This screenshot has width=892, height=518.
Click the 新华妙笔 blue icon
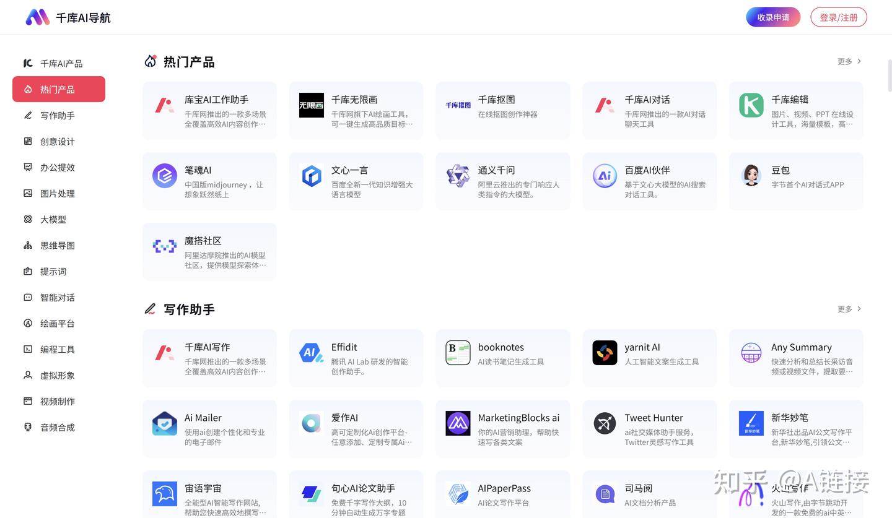(751, 423)
